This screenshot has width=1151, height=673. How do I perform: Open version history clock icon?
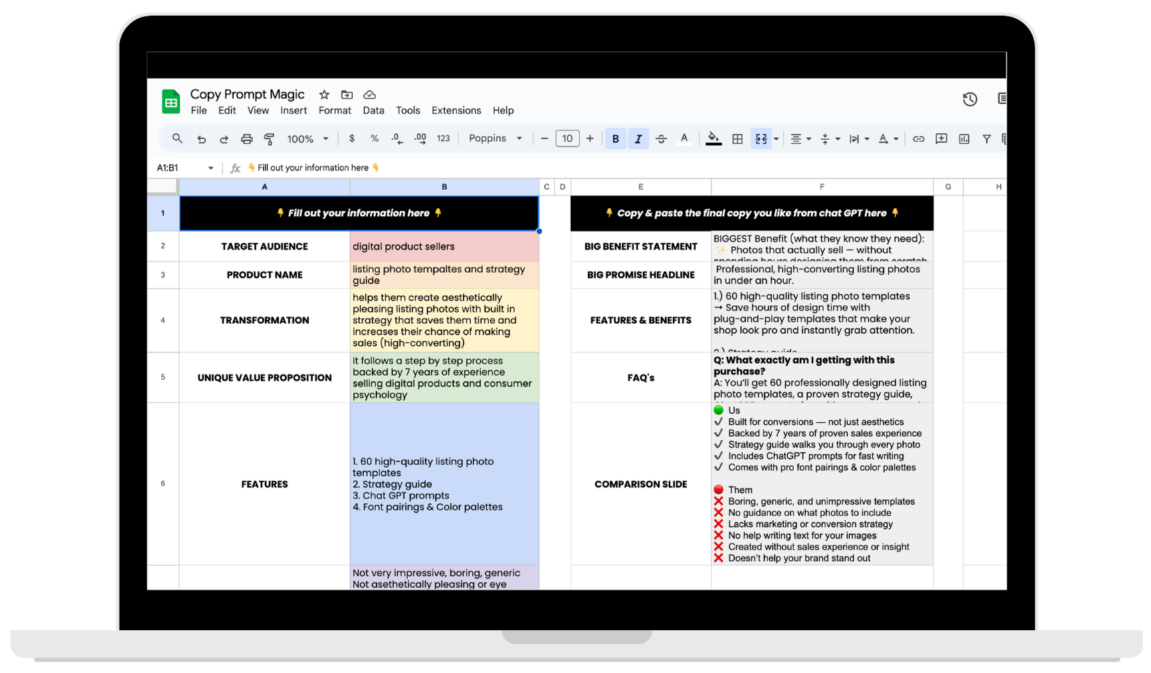coord(970,99)
